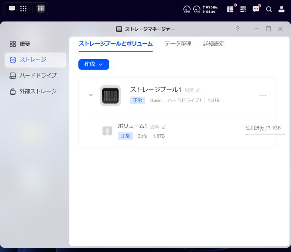
Task: Click the 使用済み 13.1GB usage text
Action: pyautogui.click(x=263, y=128)
